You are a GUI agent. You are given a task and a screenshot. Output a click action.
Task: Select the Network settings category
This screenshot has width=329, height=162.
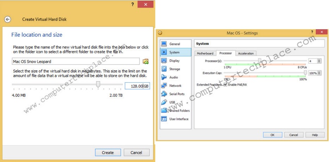pyautogui.click(x=176, y=86)
